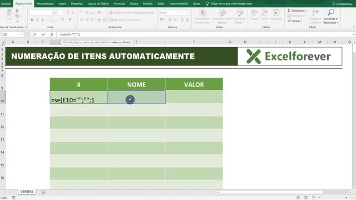The height and width of the screenshot is (200, 356).
Task: Open the font size dropdown
Action: pos(63,13)
